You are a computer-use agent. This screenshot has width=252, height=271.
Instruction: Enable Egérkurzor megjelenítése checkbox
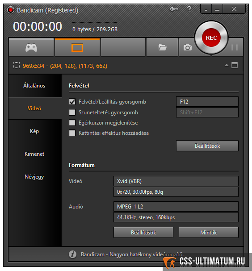coord(72,123)
